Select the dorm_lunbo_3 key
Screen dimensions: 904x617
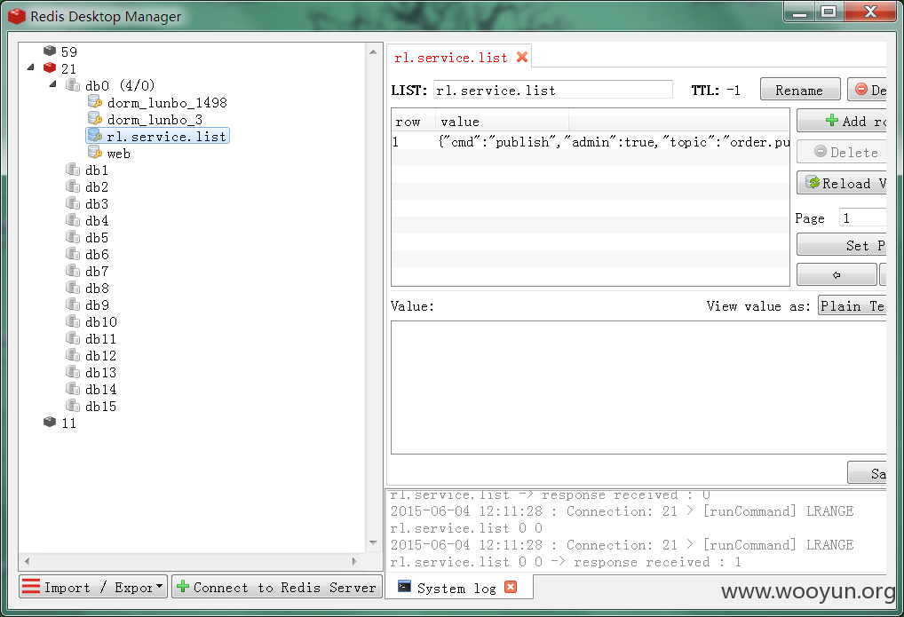[x=155, y=119]
